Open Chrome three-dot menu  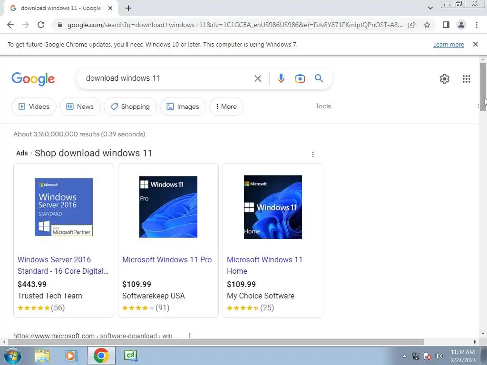click(x=477, y=25)
